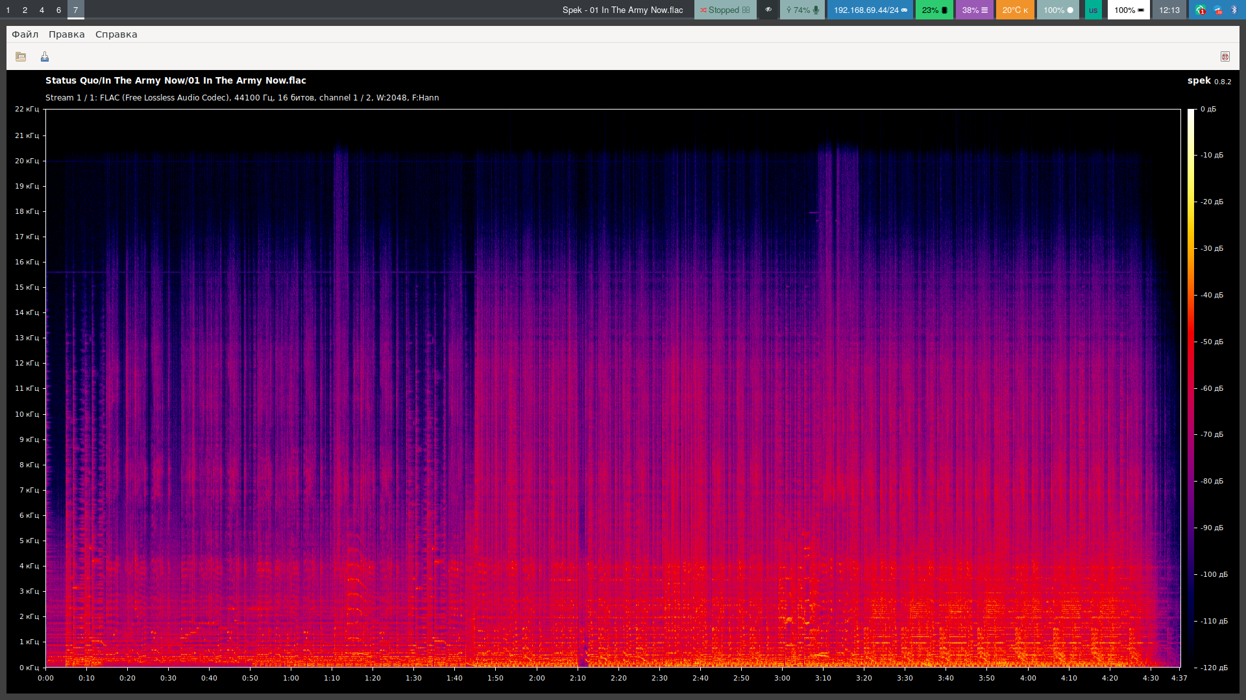Switch to workspace 4
The image size is (1246, 700).
(x=42, y=10)
